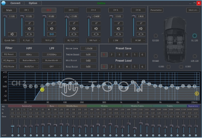Mute CH 1 using its speaker icon
This screenshot has height=138, width=202.
coord(29,28)
